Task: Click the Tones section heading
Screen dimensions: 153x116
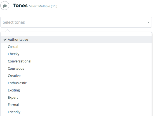Action: click(20, 6)
